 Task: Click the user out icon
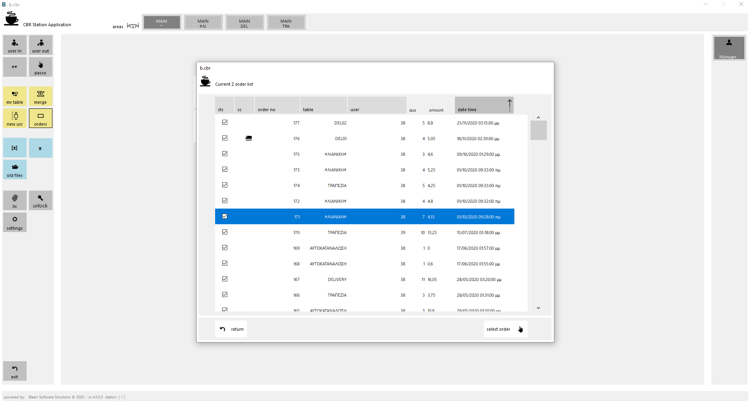(x=41, y=43)
